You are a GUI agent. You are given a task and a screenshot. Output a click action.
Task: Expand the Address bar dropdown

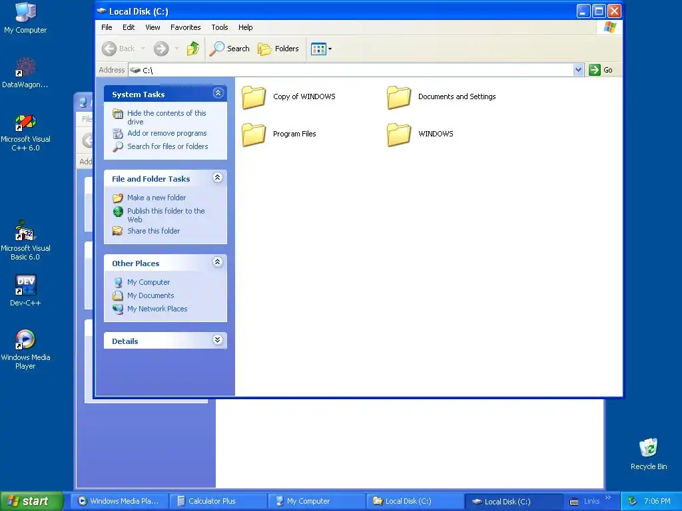[578, 69]
